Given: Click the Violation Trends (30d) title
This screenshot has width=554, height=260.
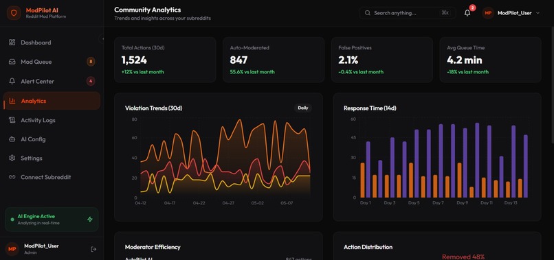Looking at the screenshot, I should [x=154, y=108].
